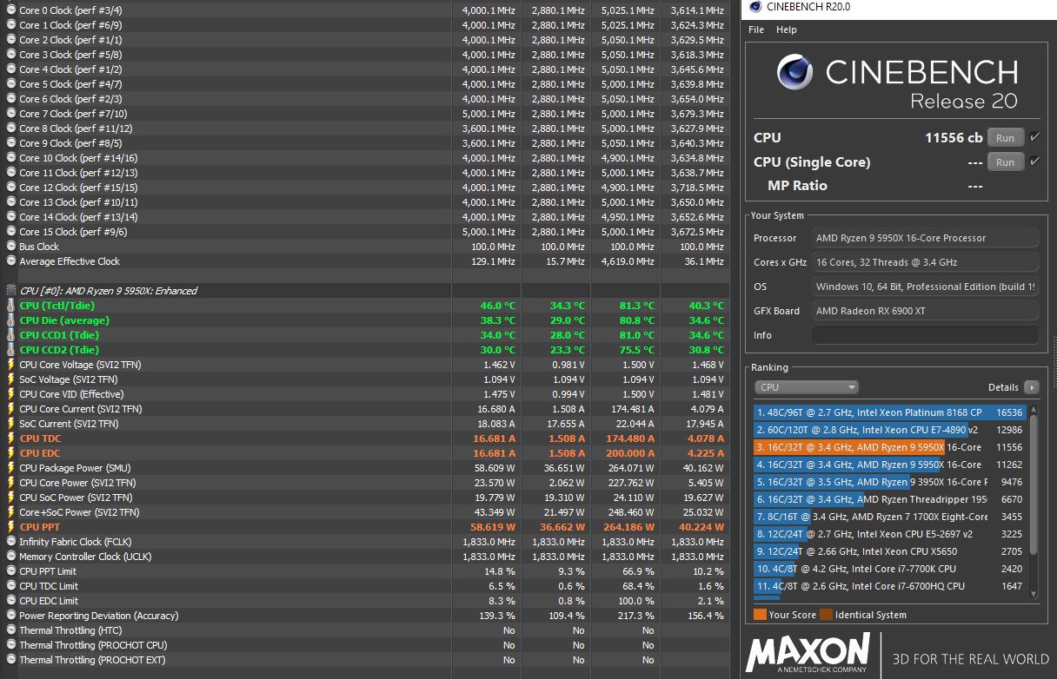The image size is (1057, 679).
Task: Select the CPU SoC Power row label
Action: pyautogui.click(x=76, y=498)
